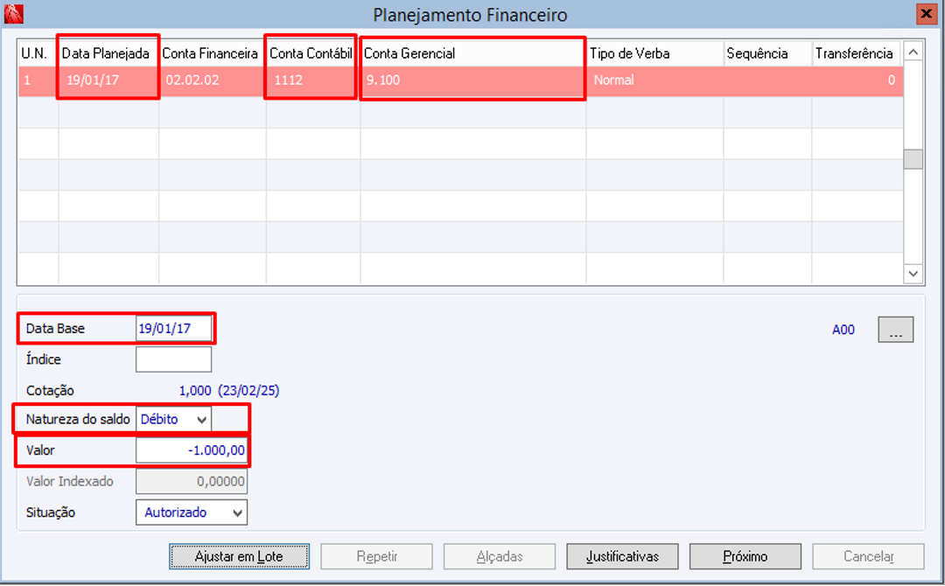The width and height of the screenshot is (945, 586).
Task: Click the Conta Financeira column header
Action: [x=212, y=53]
